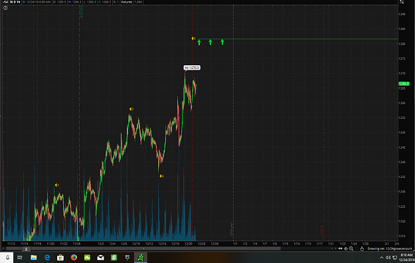The image size is (415, 263).
Task: Click the zoom out magnifier icon
Action: click(357, 248)
